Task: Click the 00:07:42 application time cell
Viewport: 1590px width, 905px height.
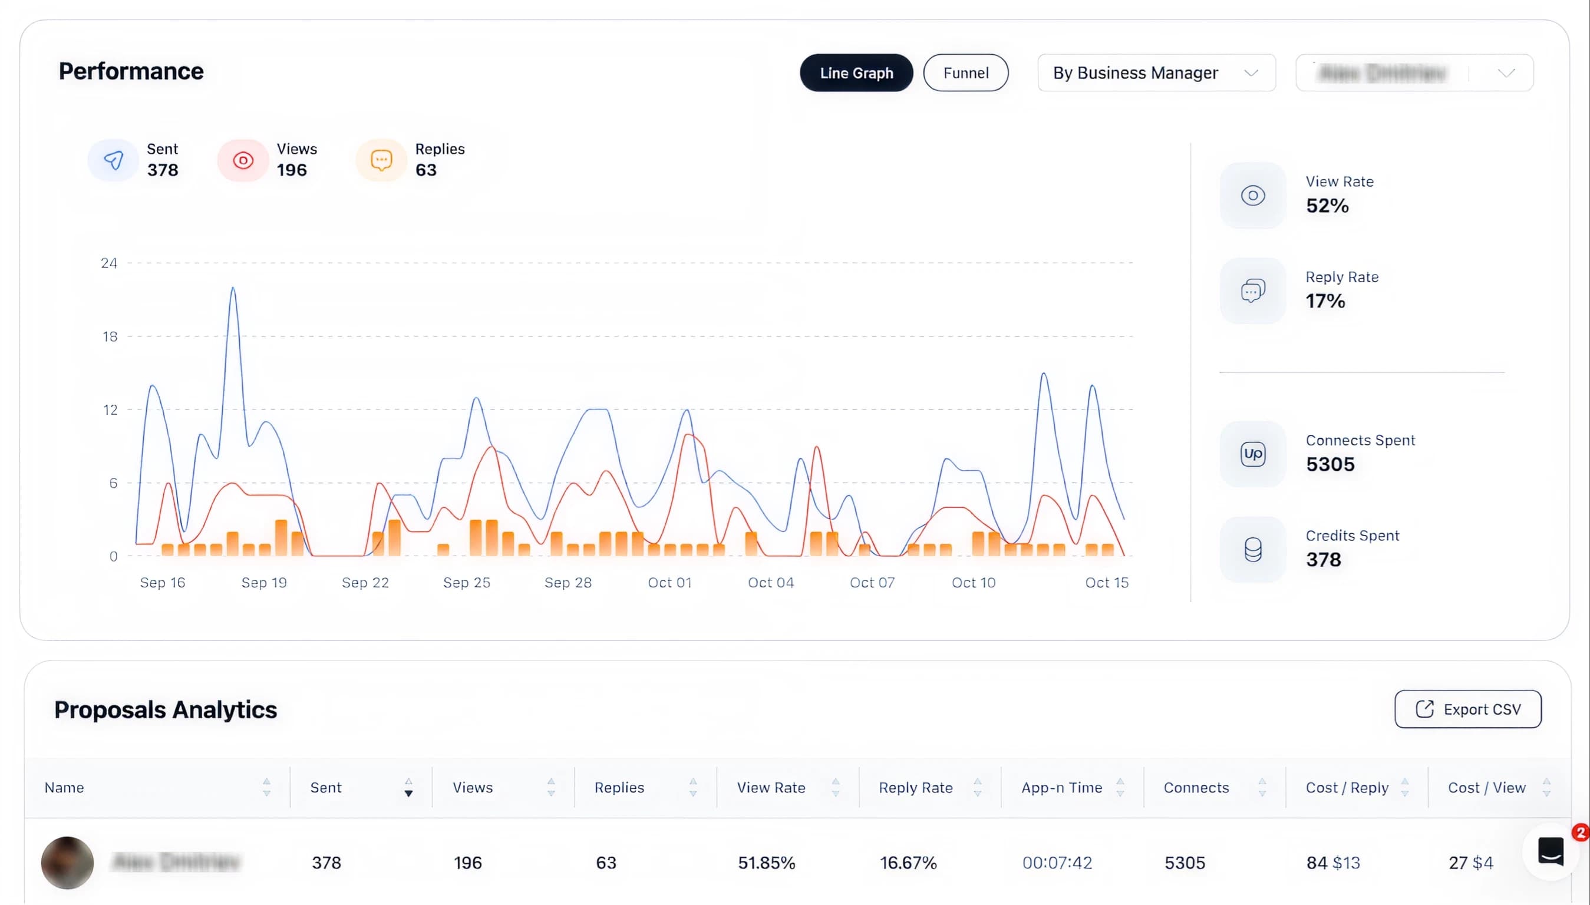Action: click(x=1057, y=863)
